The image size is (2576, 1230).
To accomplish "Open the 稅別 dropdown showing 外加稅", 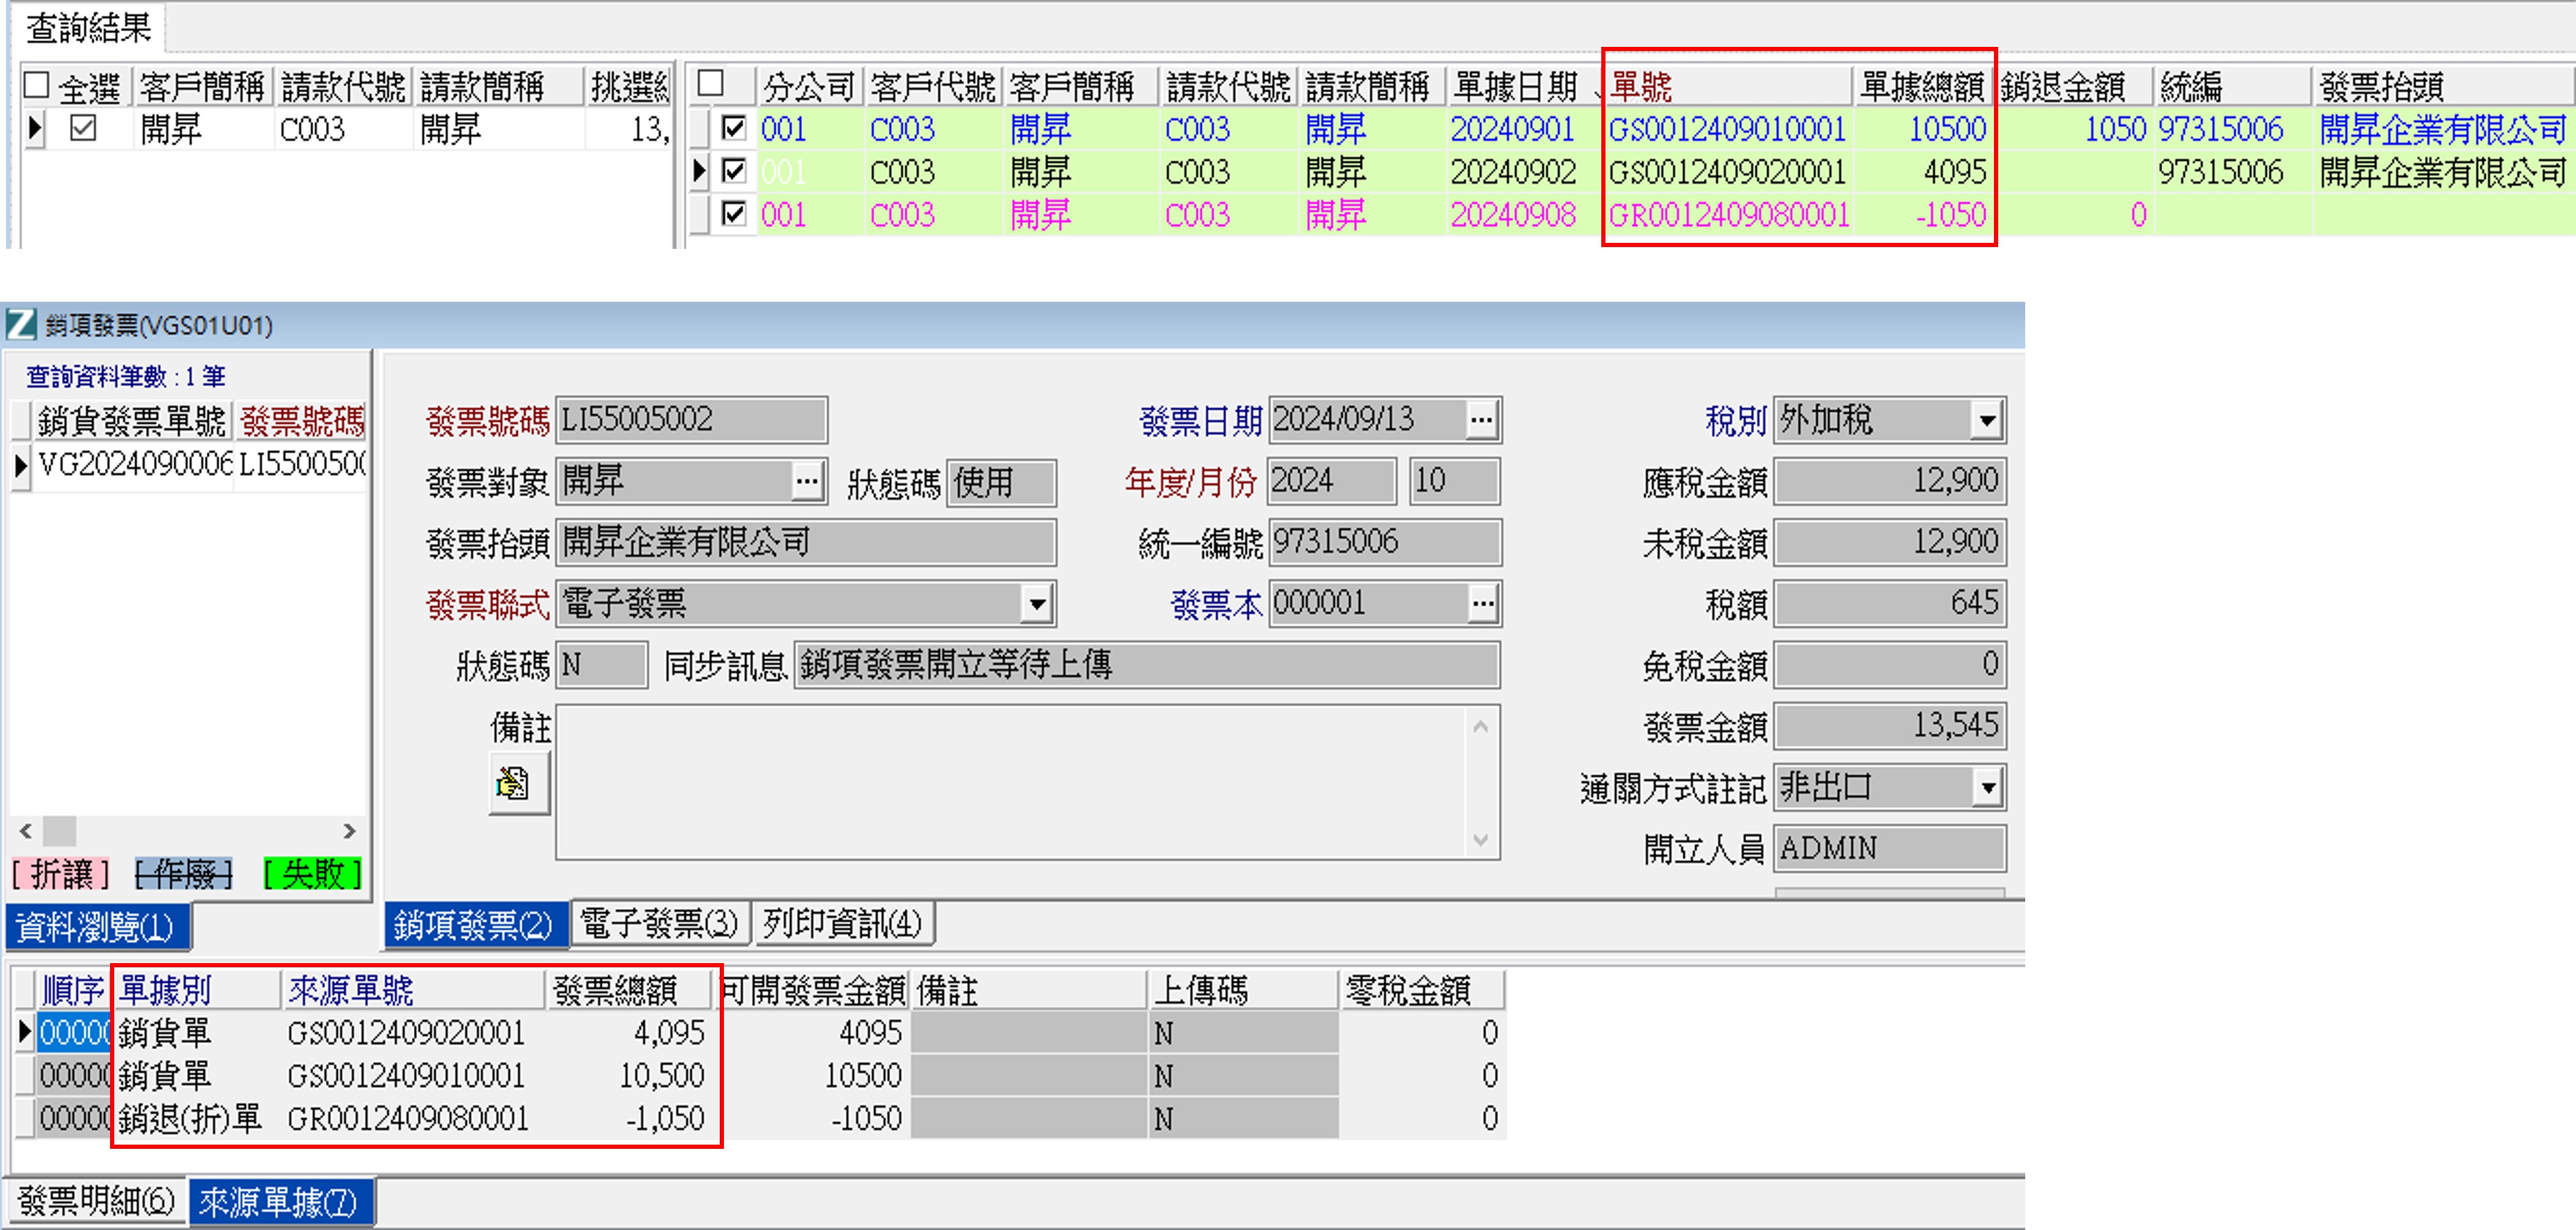I will [x=1986, y=420].
